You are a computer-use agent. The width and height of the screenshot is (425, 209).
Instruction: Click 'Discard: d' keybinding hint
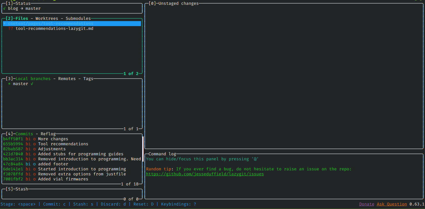(x=113, y=204)
